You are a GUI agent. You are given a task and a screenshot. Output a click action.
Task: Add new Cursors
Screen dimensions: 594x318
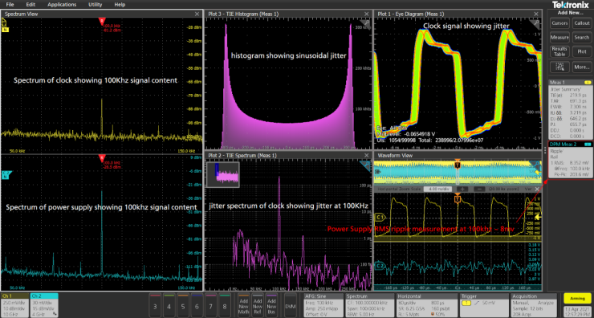point(559,22)
